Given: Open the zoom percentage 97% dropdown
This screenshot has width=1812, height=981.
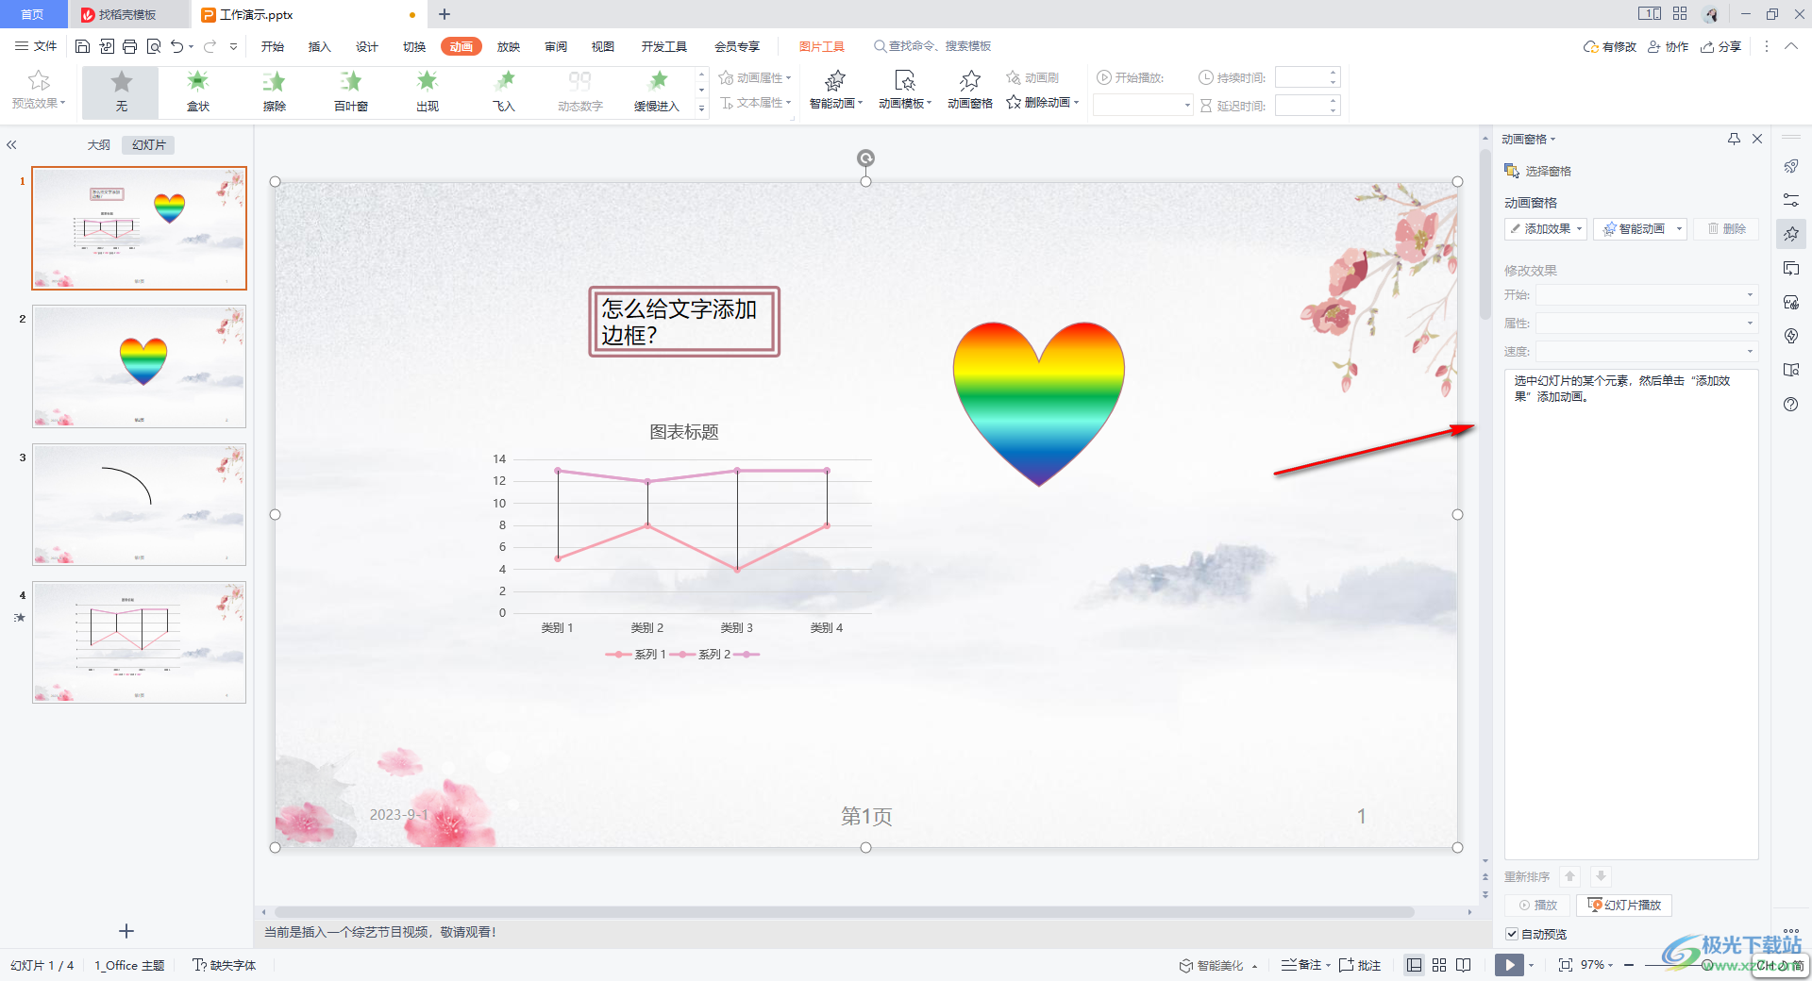Looking at the screenshot, I should click(1597, 965).
